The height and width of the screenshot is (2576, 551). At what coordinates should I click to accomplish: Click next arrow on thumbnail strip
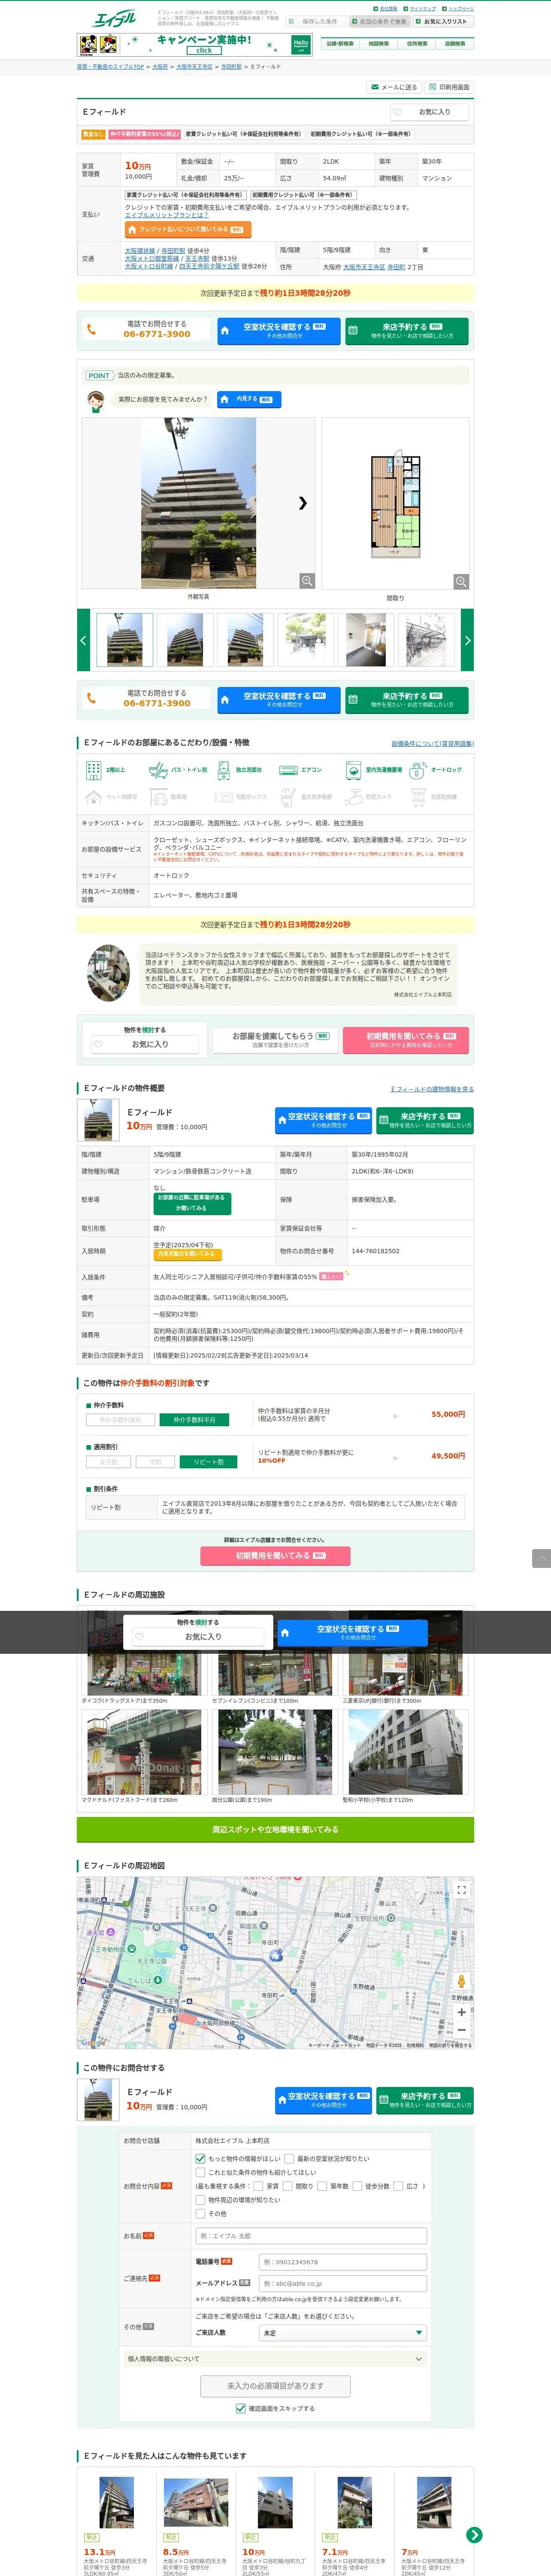pos(467,640)
